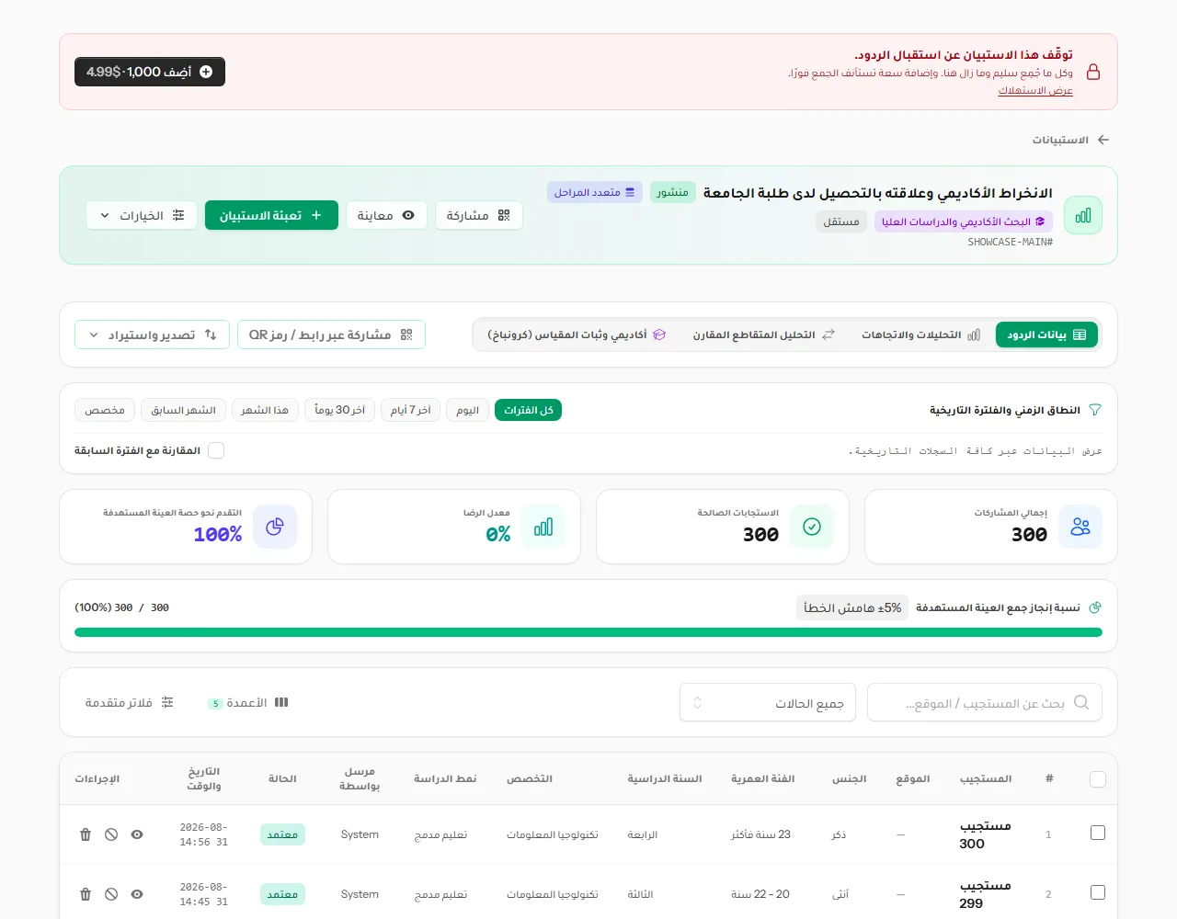Block respondent 299 with ban icon

(111, 894)
